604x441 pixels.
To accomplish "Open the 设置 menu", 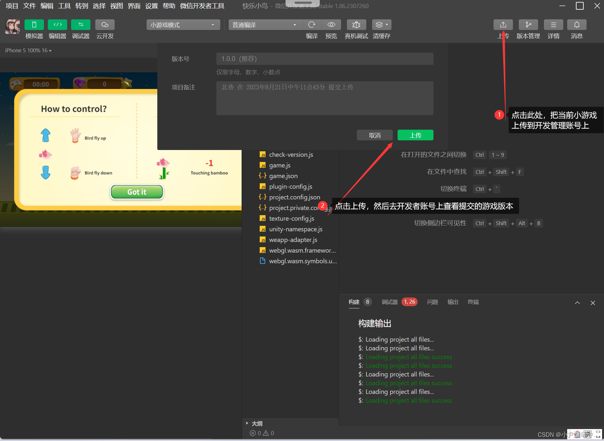I will pyautogui.click(x=151, y=6).
